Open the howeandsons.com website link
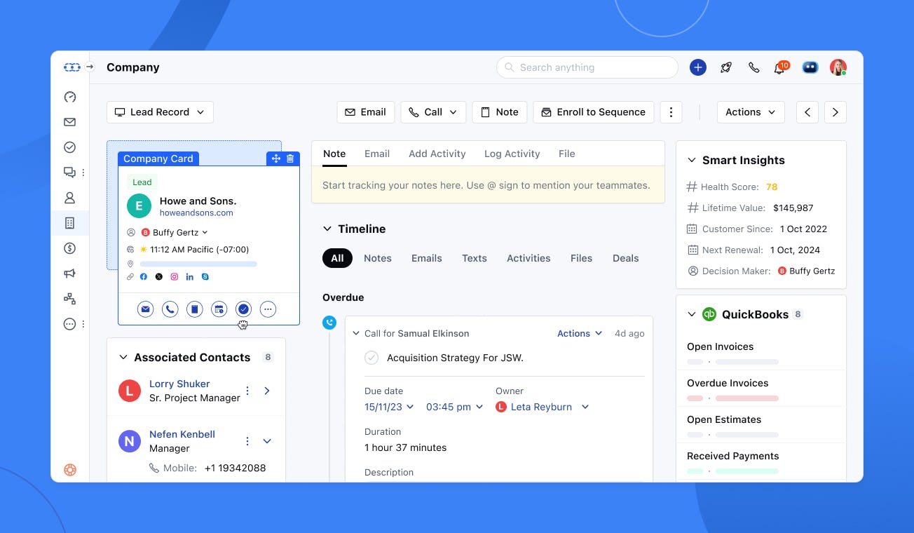The image size is (914, 533). pyautogui.click(x=196, y=213)
